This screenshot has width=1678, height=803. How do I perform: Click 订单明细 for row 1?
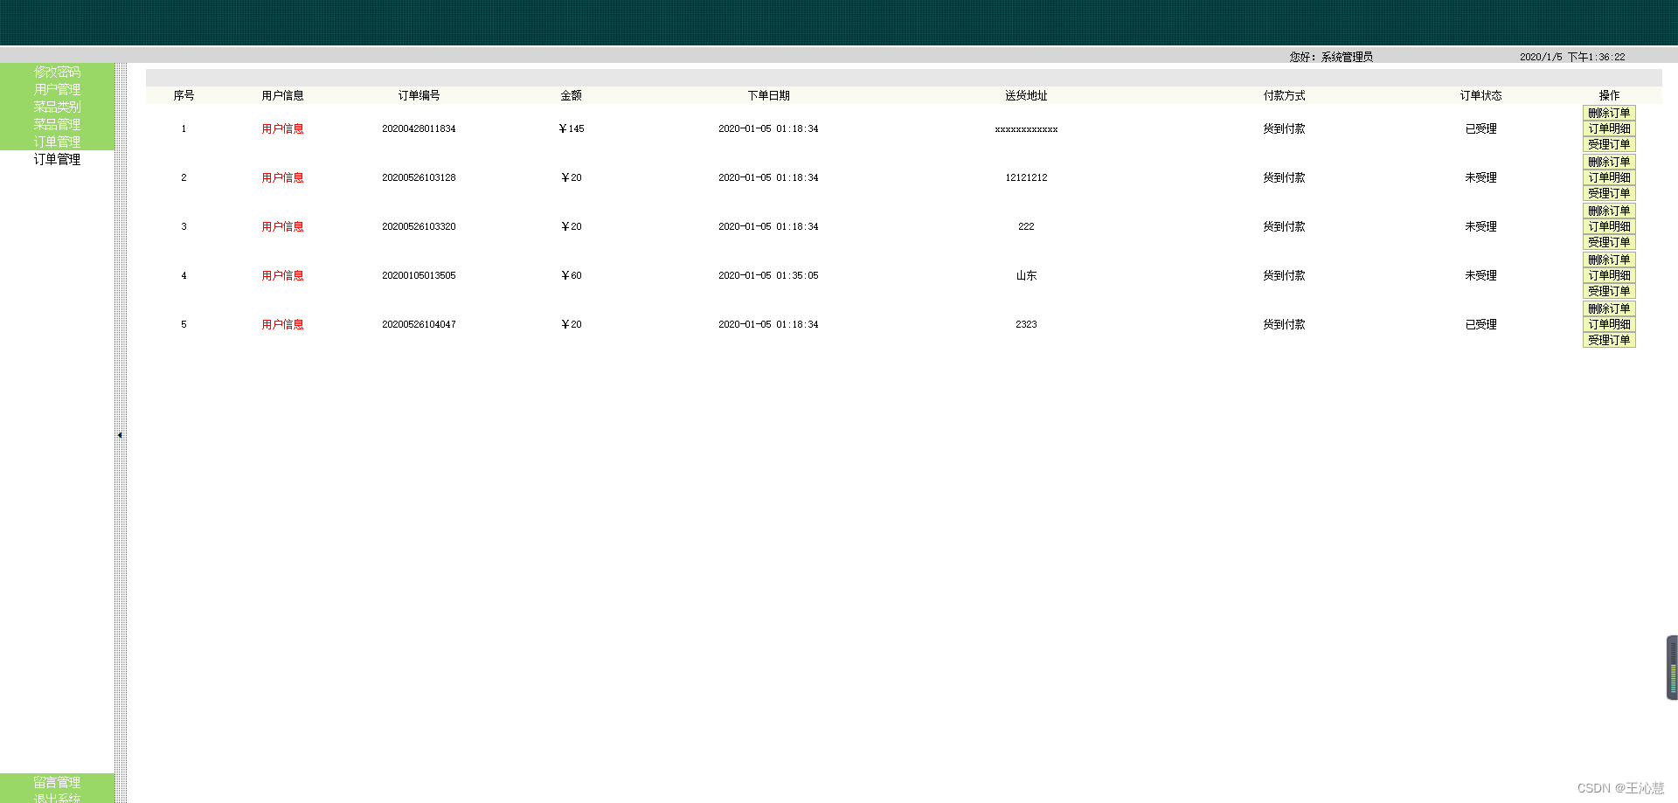(1609, 128)
